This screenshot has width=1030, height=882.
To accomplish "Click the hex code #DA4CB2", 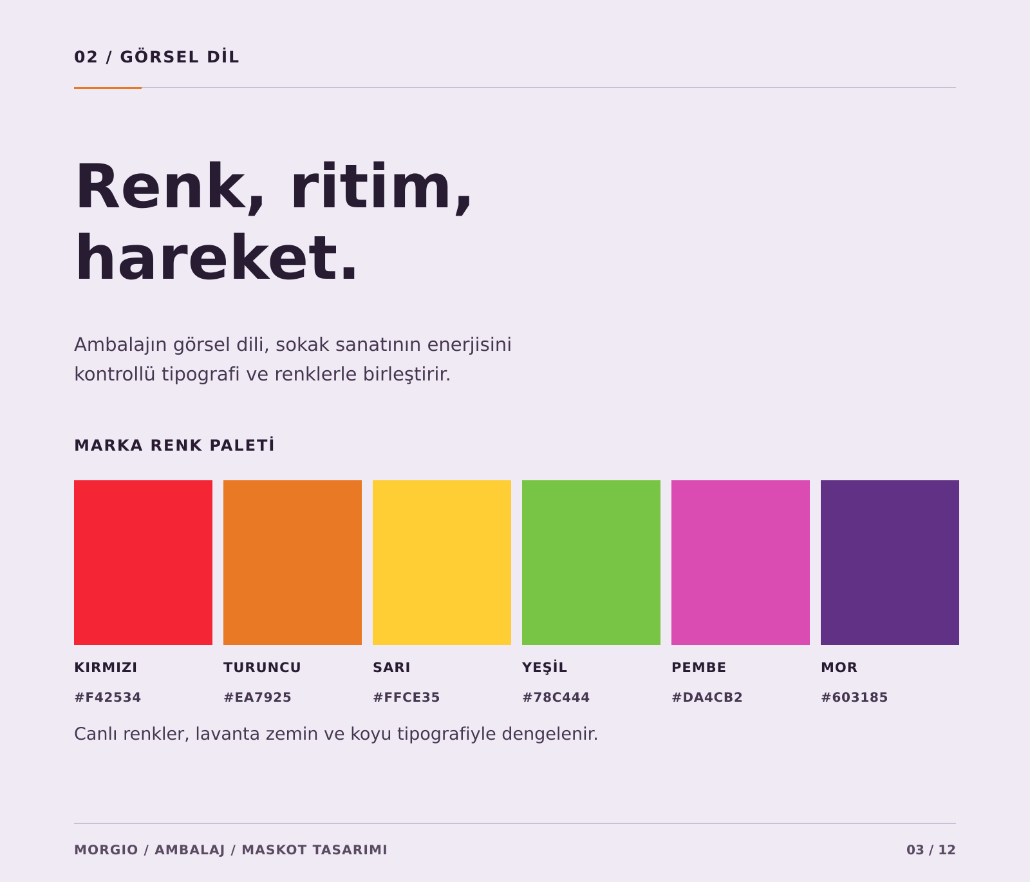I will pos(707,697).
